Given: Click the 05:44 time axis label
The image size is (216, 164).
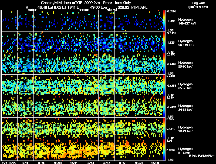Looking at the screenshot, I should [x=90, y=163].
